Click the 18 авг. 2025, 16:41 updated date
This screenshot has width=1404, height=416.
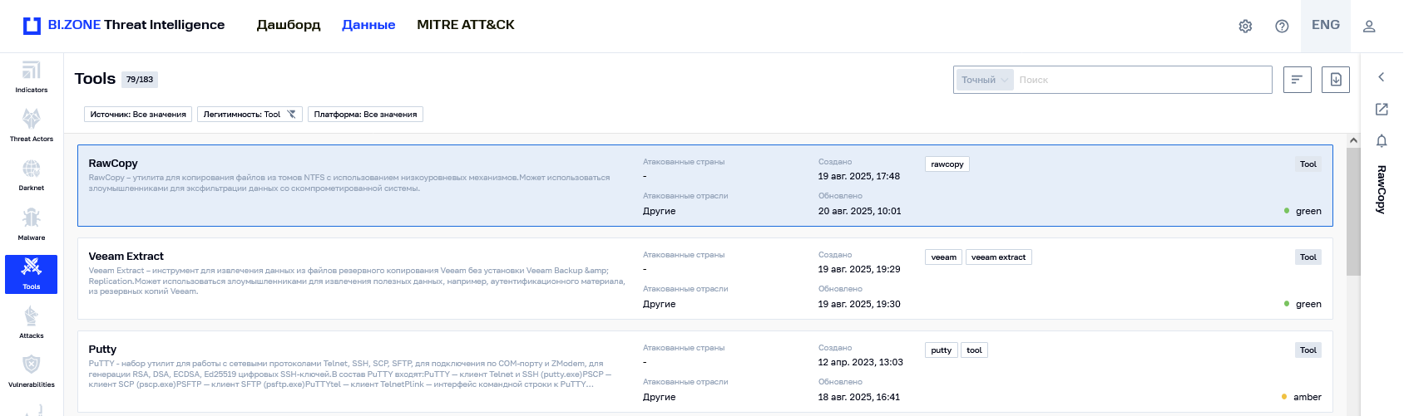tap(859, 397)
